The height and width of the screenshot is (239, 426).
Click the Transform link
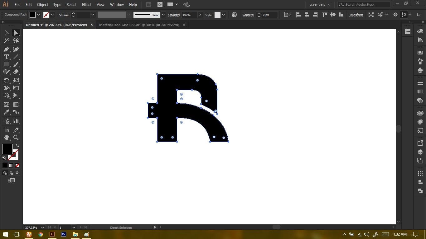pos(356,15)
